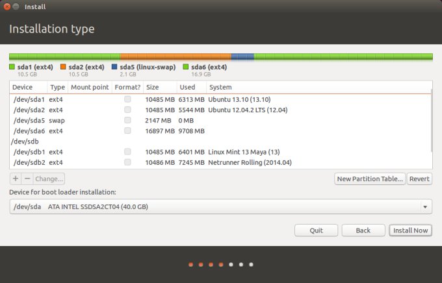Go Back to previous step

pyautogui.click(x=363, y=230)
